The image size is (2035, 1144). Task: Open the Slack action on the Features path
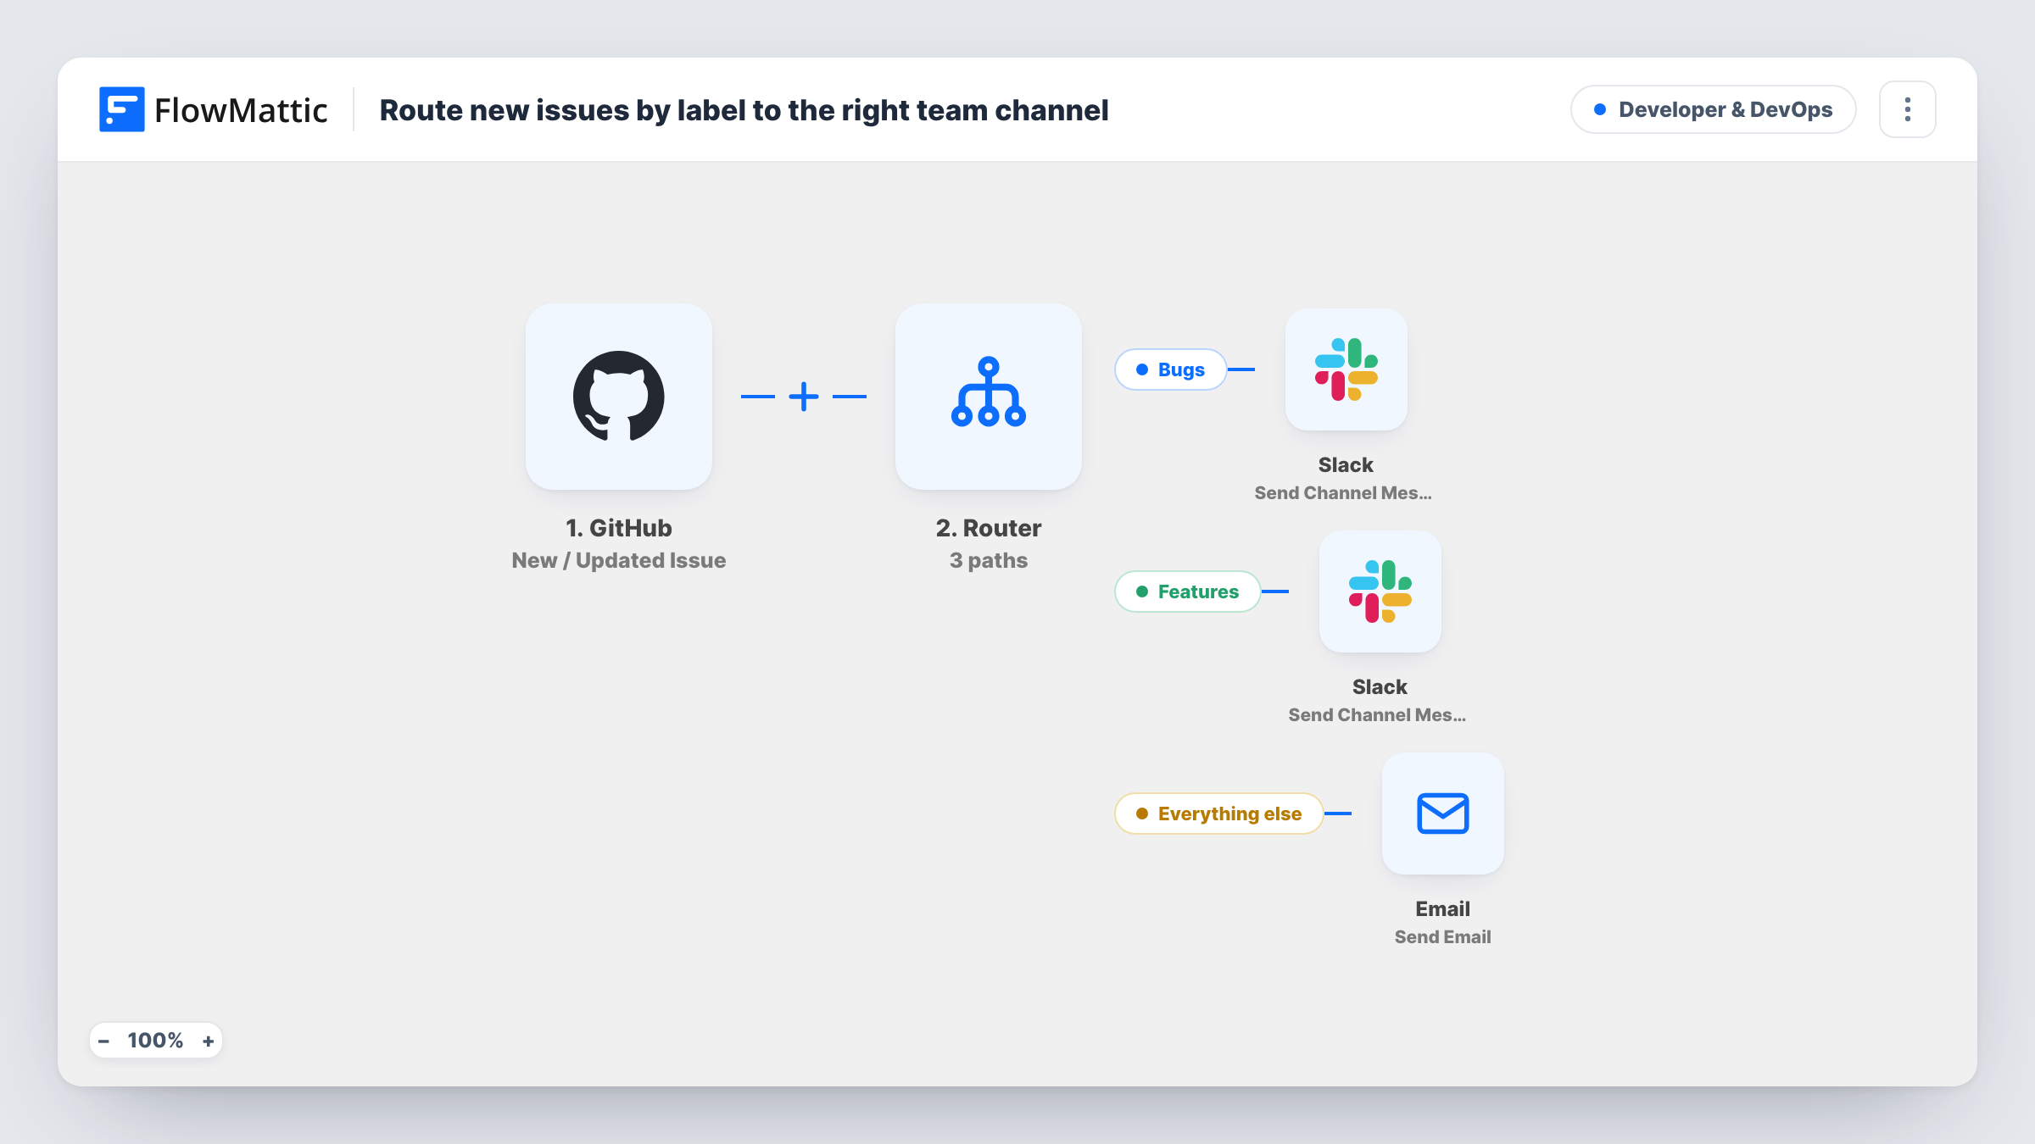pyautogui.click(x=1380, y=591)
